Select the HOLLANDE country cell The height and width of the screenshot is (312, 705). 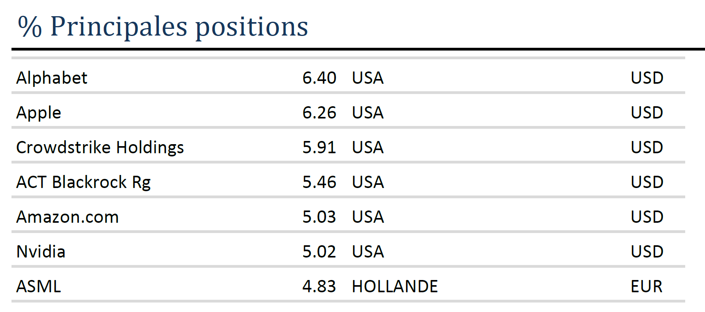pyautogui.click(x=394, y=286)
